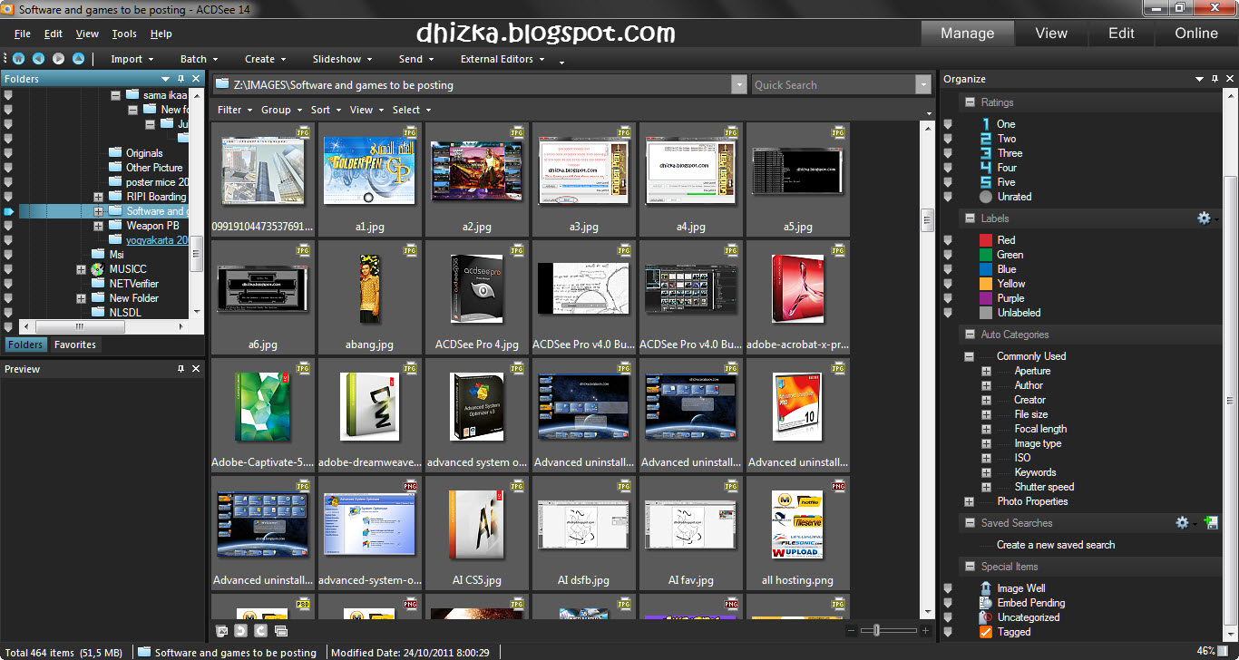Image resolution: width=1239 pixels, height=660 pixels.
Task: Click the Embed Pending special item icon
Action: coord(986,603)
